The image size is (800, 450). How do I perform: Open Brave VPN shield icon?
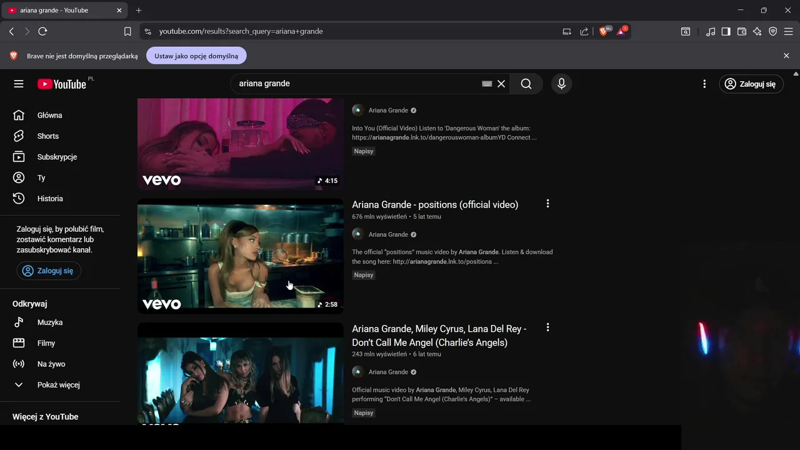(x=773, y=31)
